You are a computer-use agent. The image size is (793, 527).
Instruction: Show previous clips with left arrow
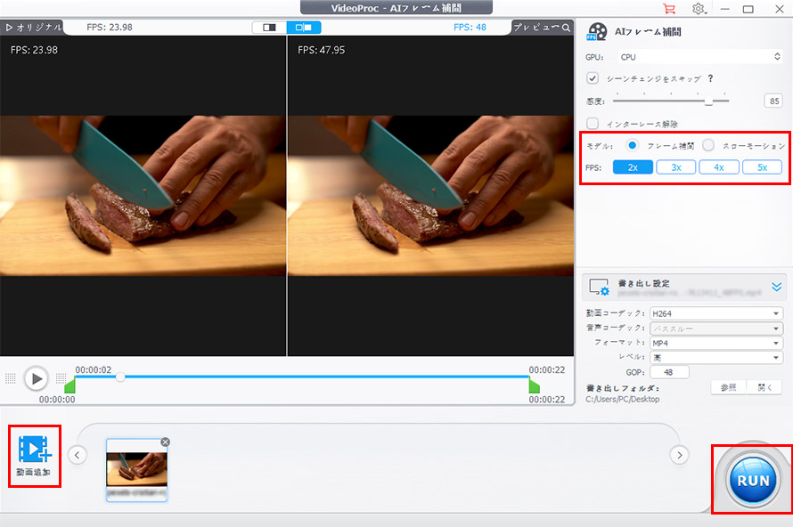point(77,455)
